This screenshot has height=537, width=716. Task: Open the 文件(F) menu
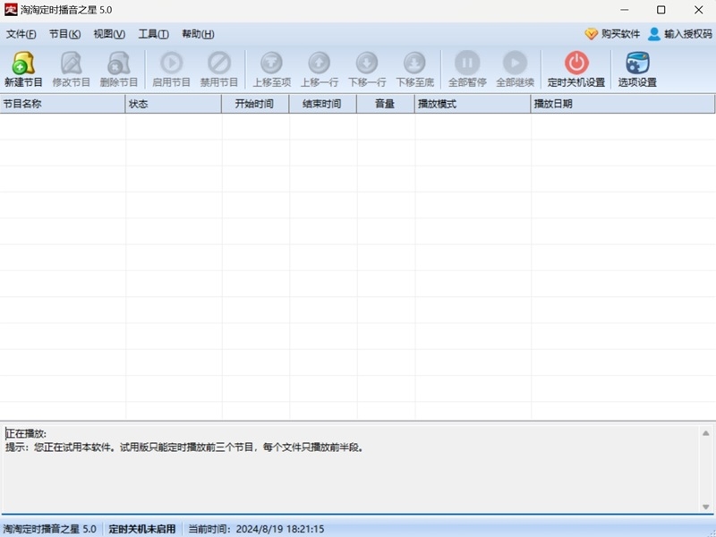point(20,33)
